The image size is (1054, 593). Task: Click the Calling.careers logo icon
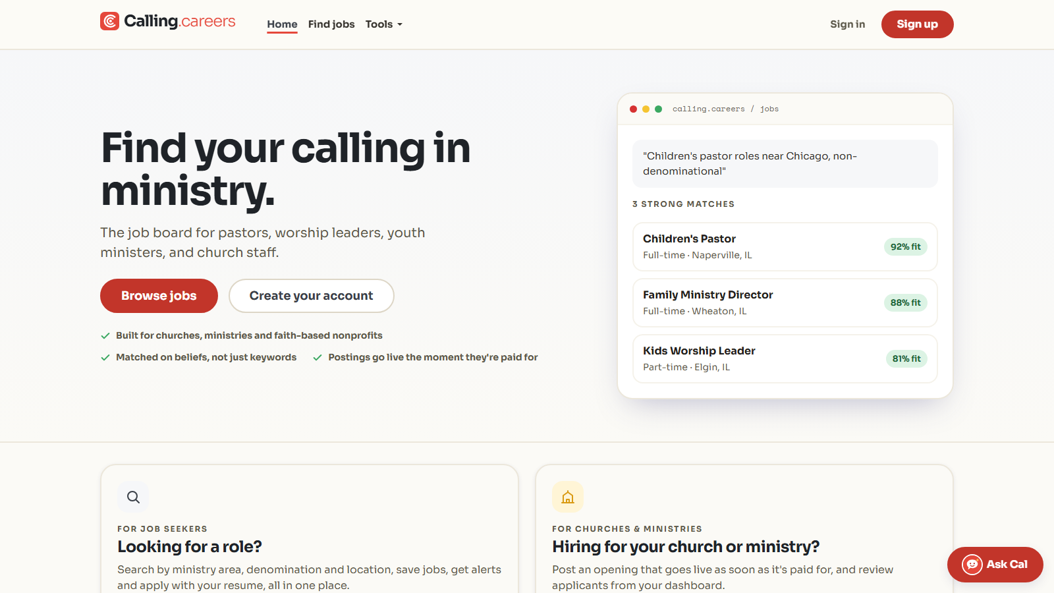coord(110,21)
